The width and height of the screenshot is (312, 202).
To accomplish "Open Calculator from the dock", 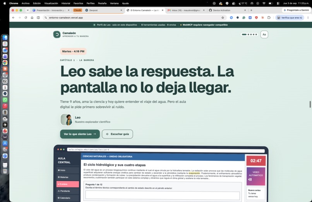I will pyautogui.click(x=5, y=112).
